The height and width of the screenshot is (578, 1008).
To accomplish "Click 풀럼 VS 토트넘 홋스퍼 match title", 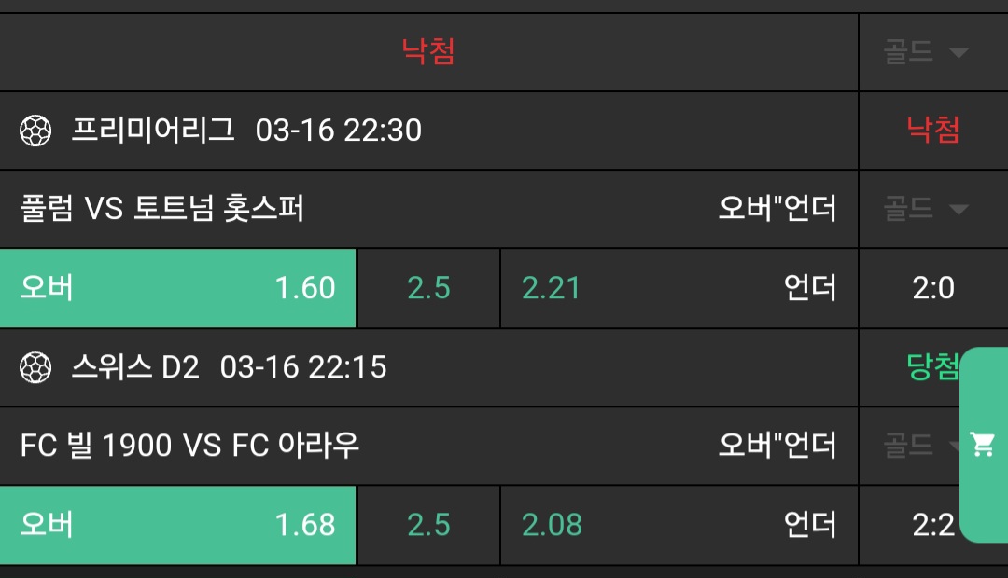I will coord(162,209).
